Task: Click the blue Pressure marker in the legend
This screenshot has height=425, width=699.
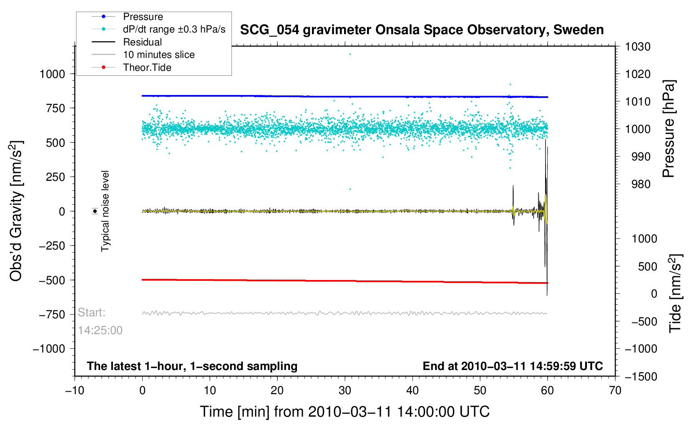Action: (103, 17)
